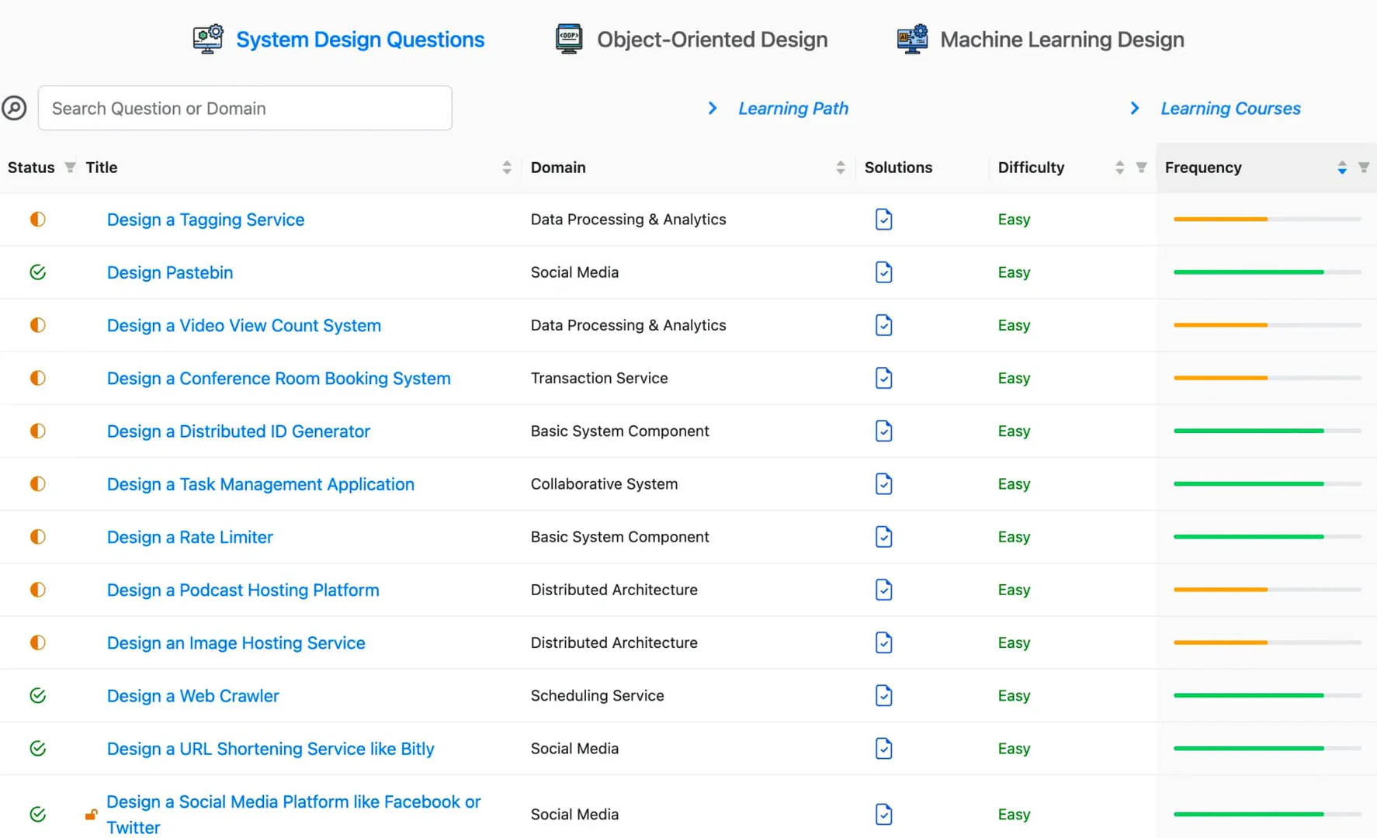Image resolution: width=1377 pixels, height=838 pixels.
Task: Open Design a Podcast Hosting Platform link
Action: [x=243, y=590]
